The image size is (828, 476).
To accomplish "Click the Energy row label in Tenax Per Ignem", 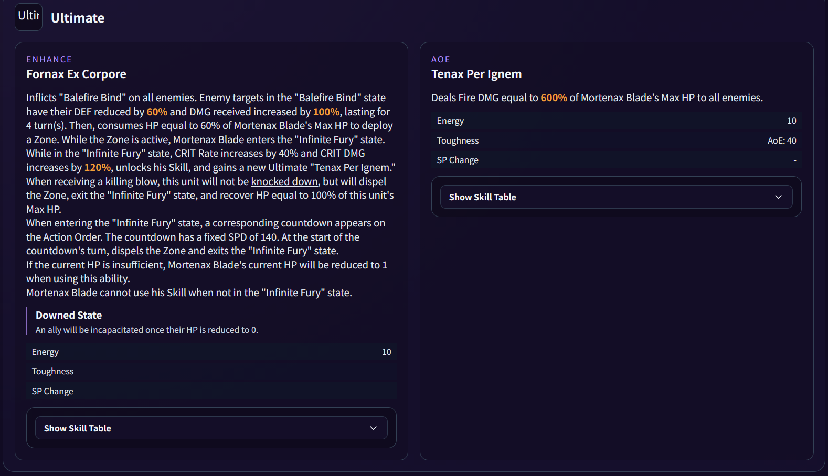I will tap(450, 121).
